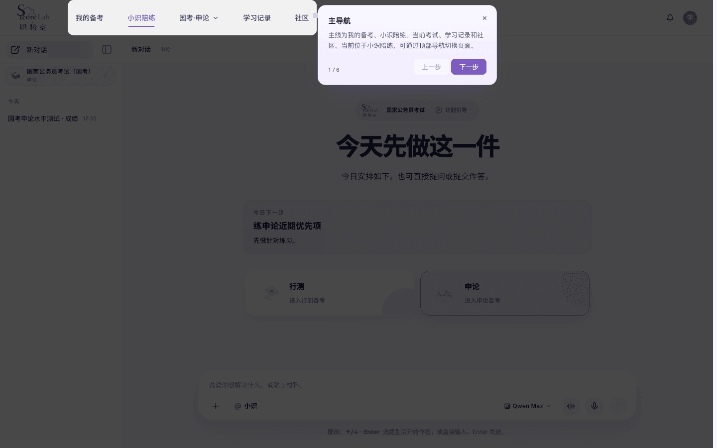Click 下一步 in the tour popup
This screenshot has height=448, width=717.
(x=469, y=67)
